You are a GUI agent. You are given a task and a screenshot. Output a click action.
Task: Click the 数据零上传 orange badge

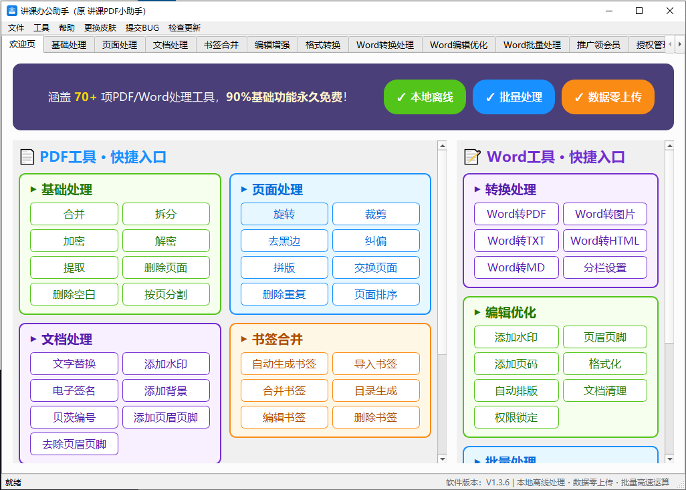coord(608,97)
